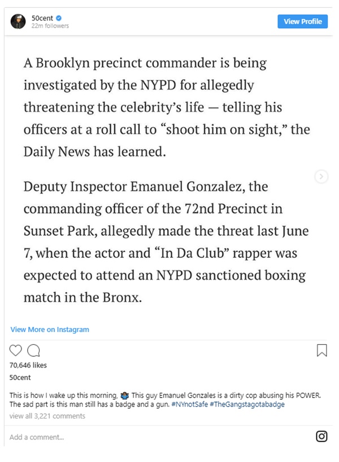Open the #NYnotSafe hashtag
The width and height of the screenshot is (339, 462).
(188, 404)
